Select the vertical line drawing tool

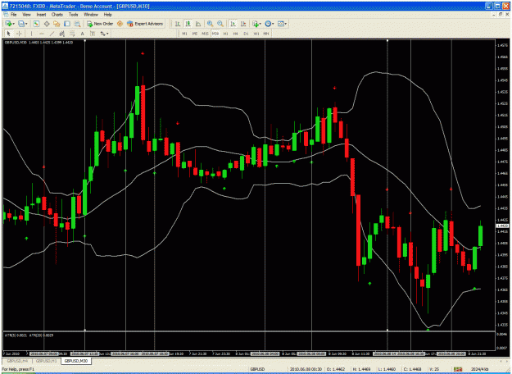point(31,34)
